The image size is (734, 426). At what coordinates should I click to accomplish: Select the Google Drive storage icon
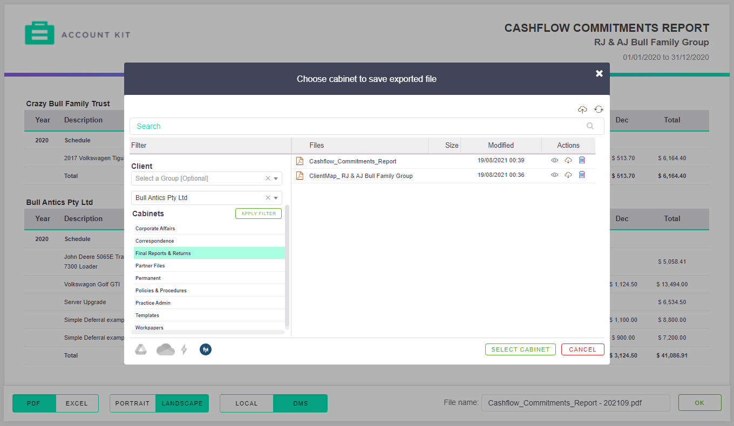click(x=141, y=349)
